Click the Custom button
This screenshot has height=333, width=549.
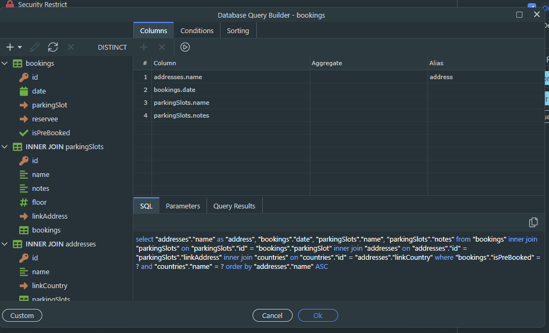[x=22, y=315]
